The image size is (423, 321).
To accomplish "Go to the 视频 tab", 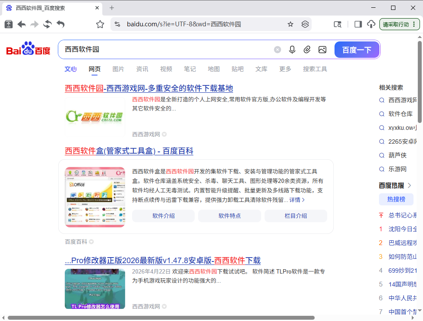I will point(166,69).
